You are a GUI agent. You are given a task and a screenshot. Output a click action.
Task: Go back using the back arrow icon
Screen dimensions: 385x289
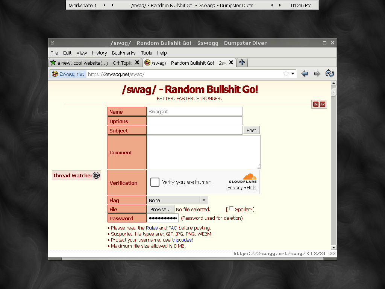pos(305,73)
